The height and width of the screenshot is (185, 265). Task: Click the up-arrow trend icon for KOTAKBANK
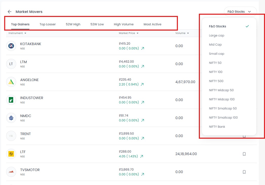143,48
